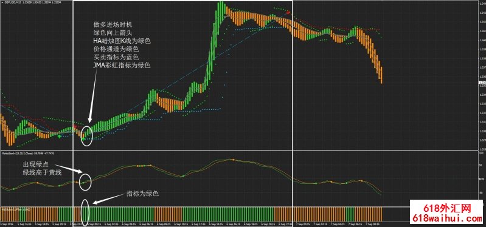This screenshot has height=227, width=486.
Task: Click the '5 Sep 18:15' time axis label
Action: click(x=42, y=224)
